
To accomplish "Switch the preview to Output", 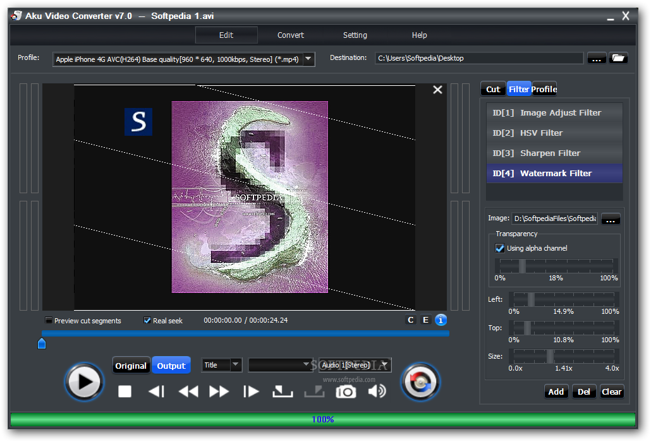I will (171, 366).
